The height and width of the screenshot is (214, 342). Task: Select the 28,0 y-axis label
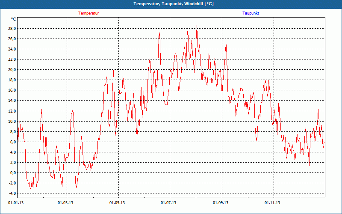[12, 29]
